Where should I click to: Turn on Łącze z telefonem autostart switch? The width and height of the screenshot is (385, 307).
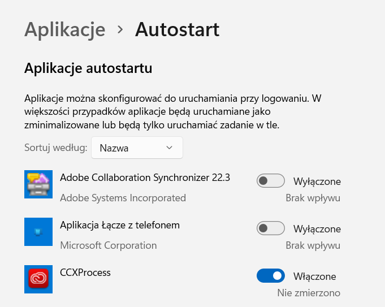(x=270, y=228)
